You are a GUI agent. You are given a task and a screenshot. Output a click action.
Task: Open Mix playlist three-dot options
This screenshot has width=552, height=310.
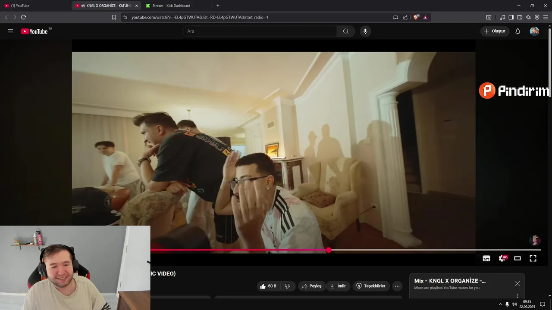click(x=517, y=296)
